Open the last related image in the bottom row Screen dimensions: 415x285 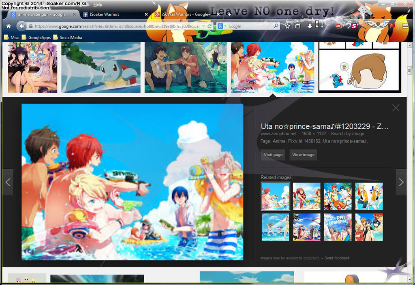tap(369, 227)
